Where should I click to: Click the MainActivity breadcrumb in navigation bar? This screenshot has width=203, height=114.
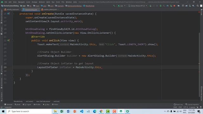(x=89, y=6)
